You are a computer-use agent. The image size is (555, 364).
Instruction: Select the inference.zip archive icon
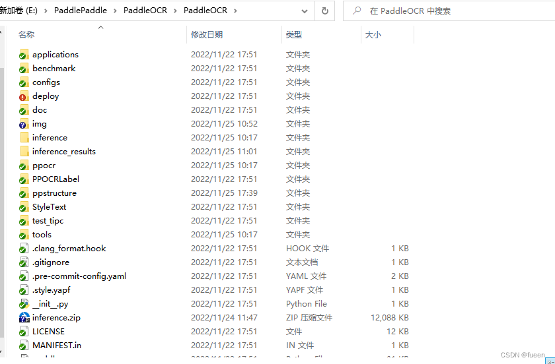24,318
